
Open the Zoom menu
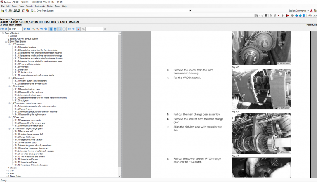14,6
